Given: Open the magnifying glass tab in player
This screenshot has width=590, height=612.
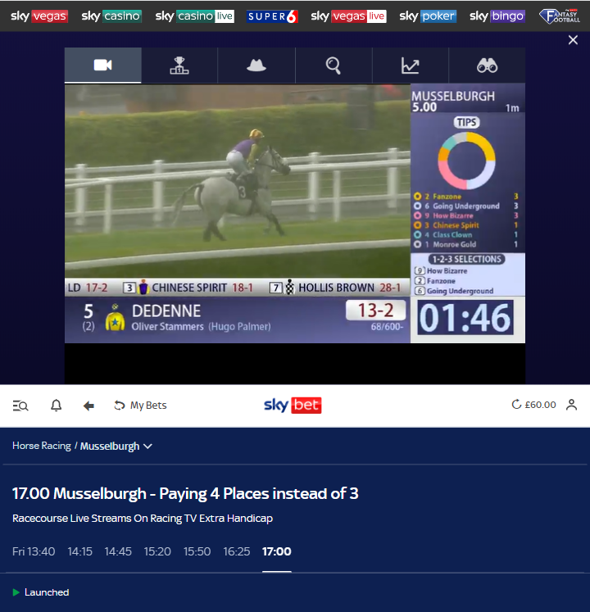Looking at the screenshot, I should tap(333, 66).
